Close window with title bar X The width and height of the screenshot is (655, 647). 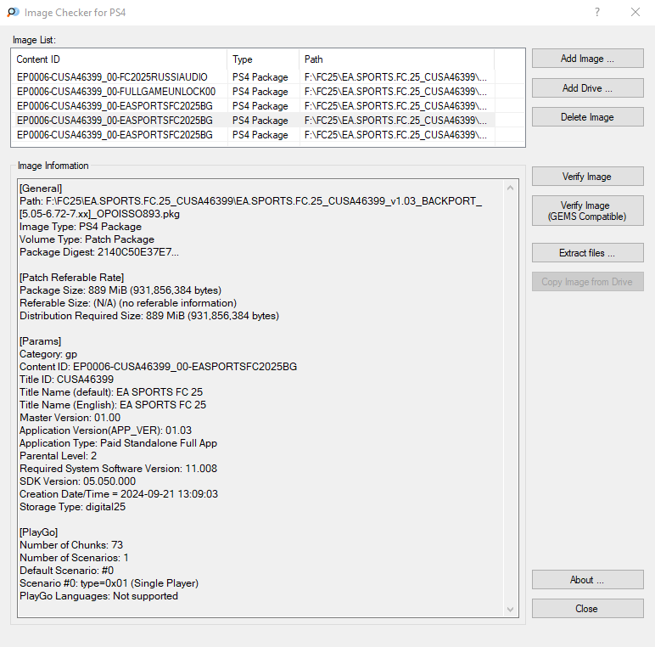click(635, 12)
